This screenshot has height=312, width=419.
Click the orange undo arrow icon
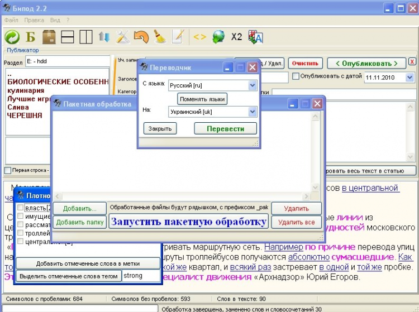[141, 37]
